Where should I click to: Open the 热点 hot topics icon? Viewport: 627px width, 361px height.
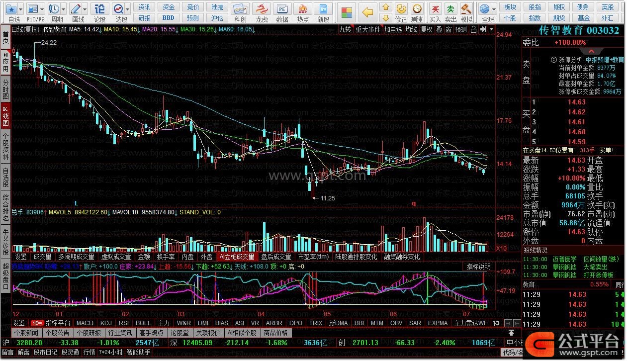302,9
